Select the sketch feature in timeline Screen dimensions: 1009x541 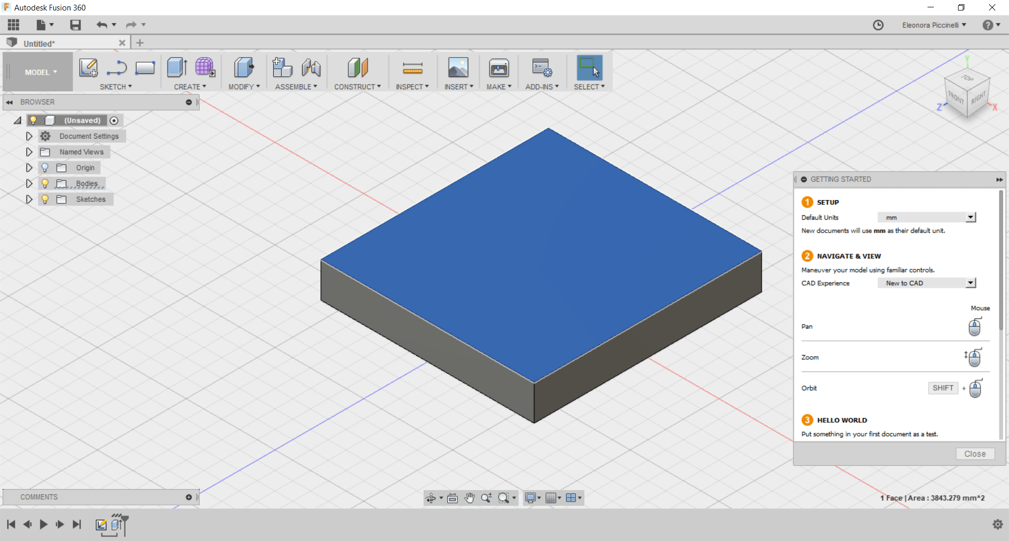point(101,525)
